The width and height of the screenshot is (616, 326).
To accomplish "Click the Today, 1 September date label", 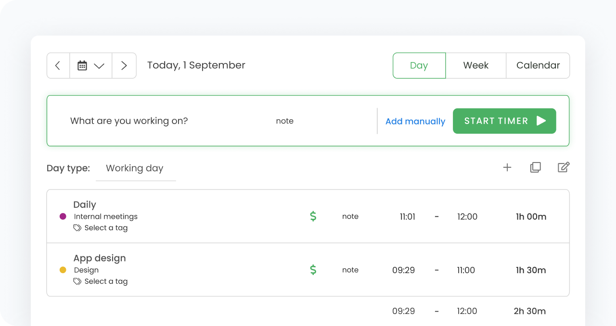I will pos(196,65).
